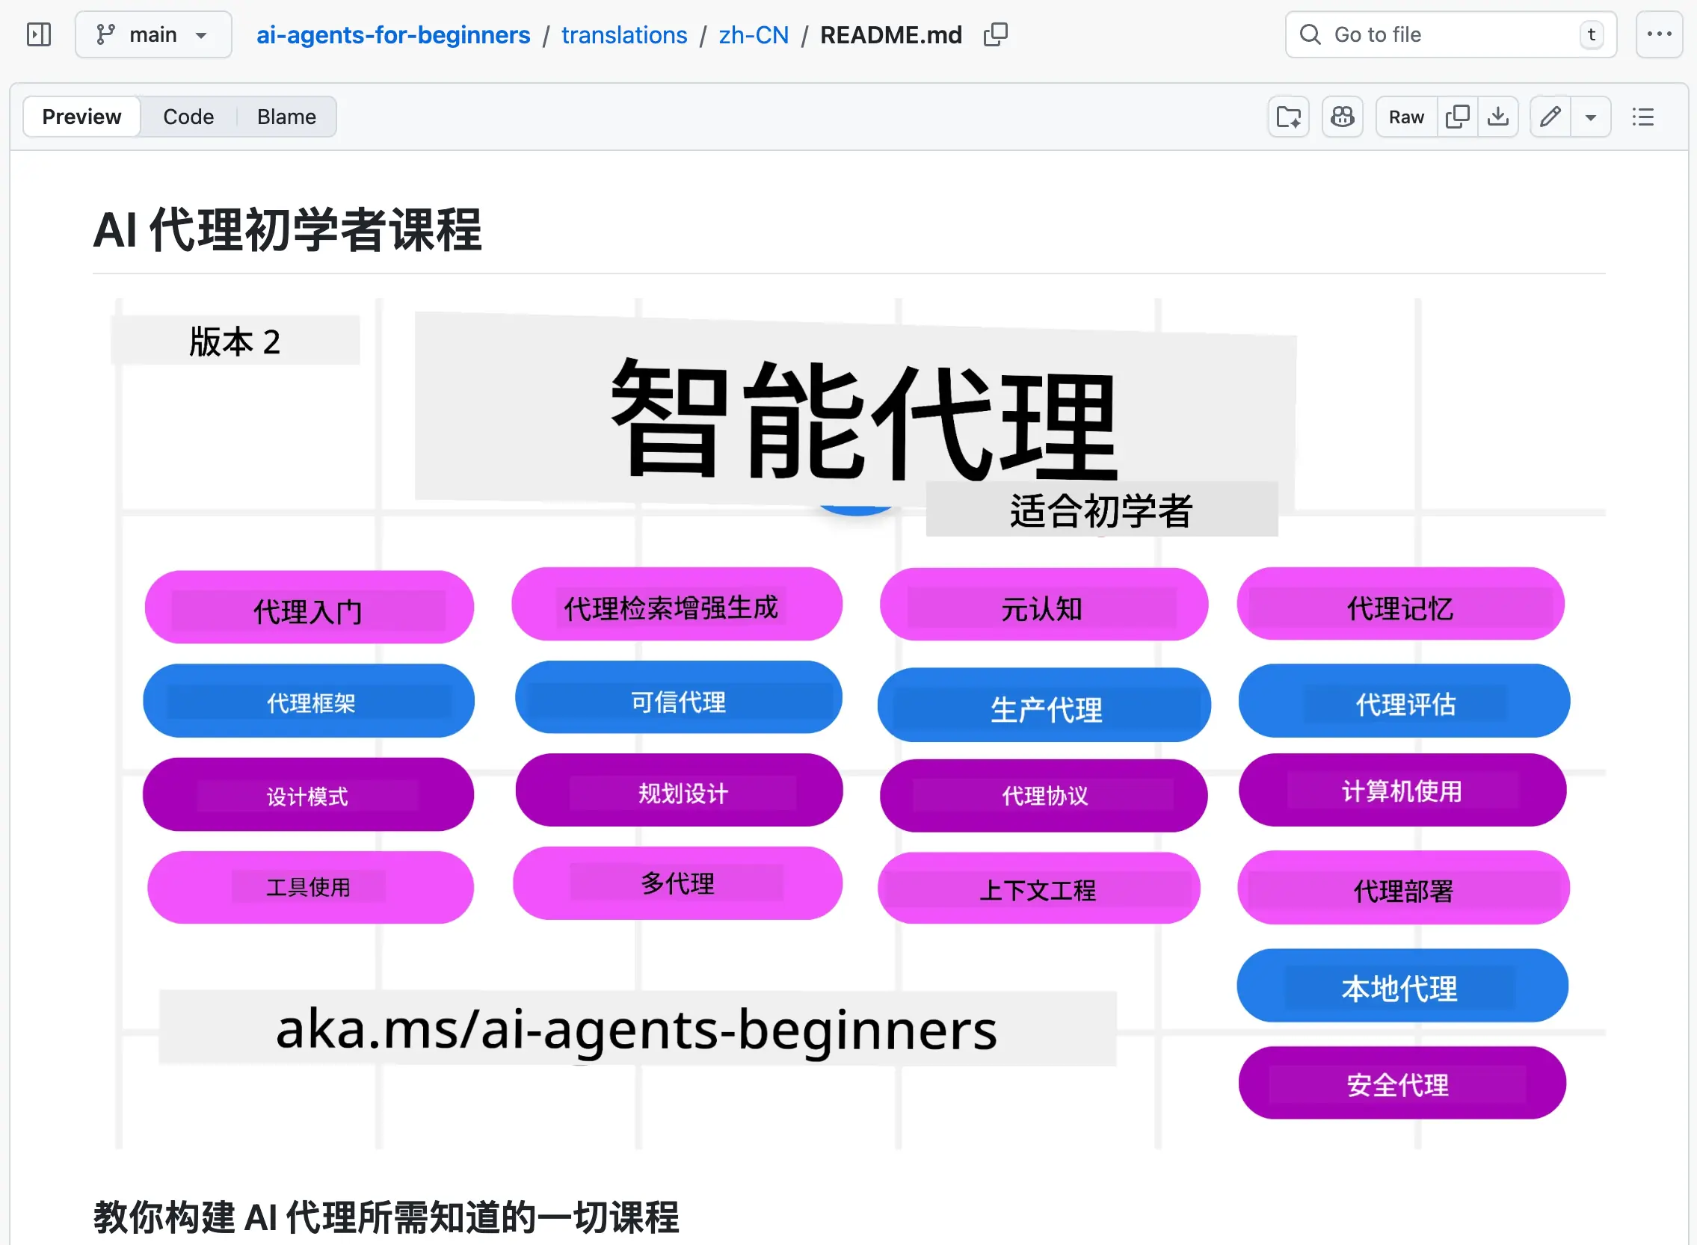Open Copilot chat for this file

click(x=1342, y=117)
